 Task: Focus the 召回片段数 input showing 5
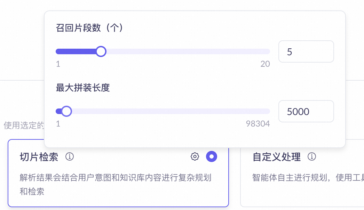306,51
